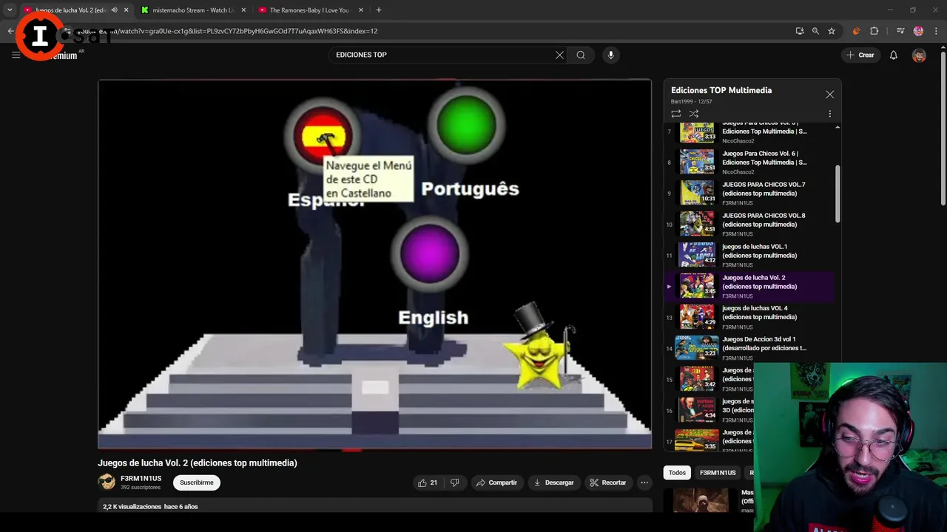
Task: Dislike the video
Action: coord(454,482)
